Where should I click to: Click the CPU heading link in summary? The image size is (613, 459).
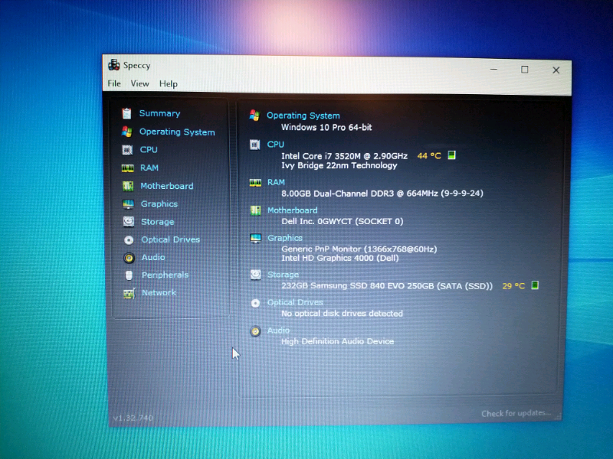point(276,145)
